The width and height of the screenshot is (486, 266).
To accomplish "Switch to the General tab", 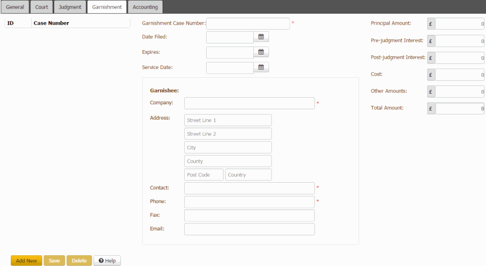I will pos(15,7).
